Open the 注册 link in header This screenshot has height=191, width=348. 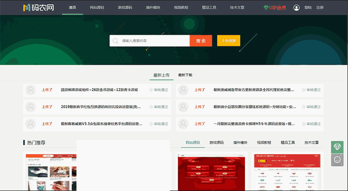coord(320,8)
